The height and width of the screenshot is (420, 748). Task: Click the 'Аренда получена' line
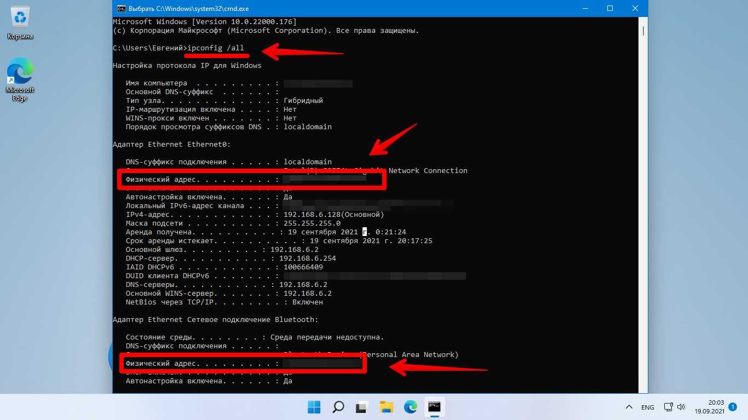(x=266, y=232)
